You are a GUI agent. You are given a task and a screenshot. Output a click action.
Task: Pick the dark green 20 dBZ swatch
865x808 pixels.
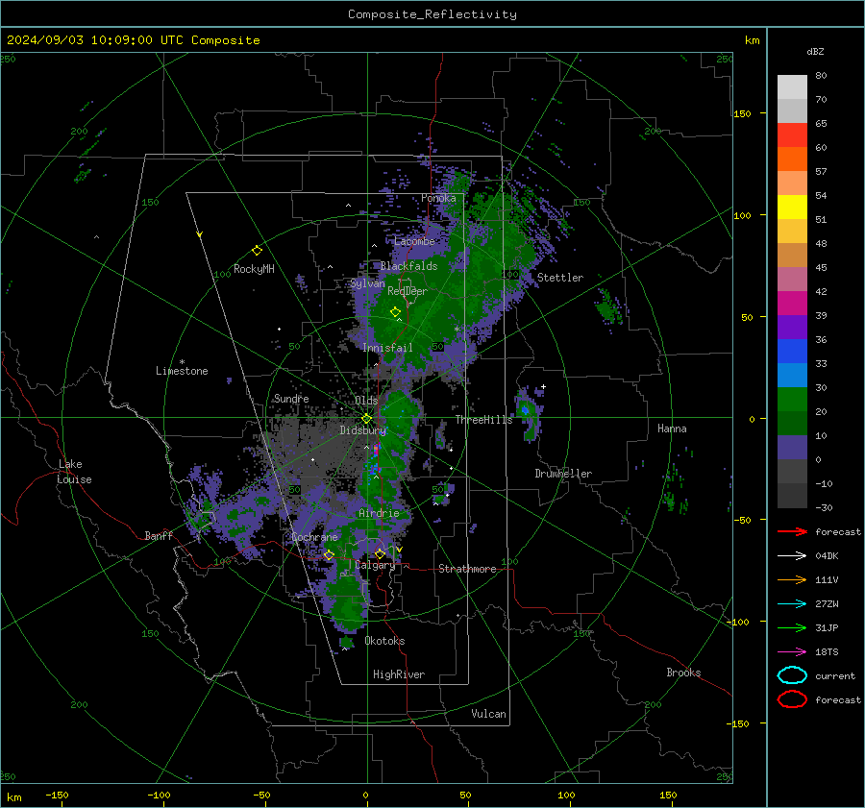tap(792, 423)
